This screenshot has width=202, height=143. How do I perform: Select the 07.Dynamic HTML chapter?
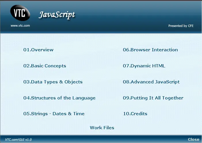pos(144,66)
